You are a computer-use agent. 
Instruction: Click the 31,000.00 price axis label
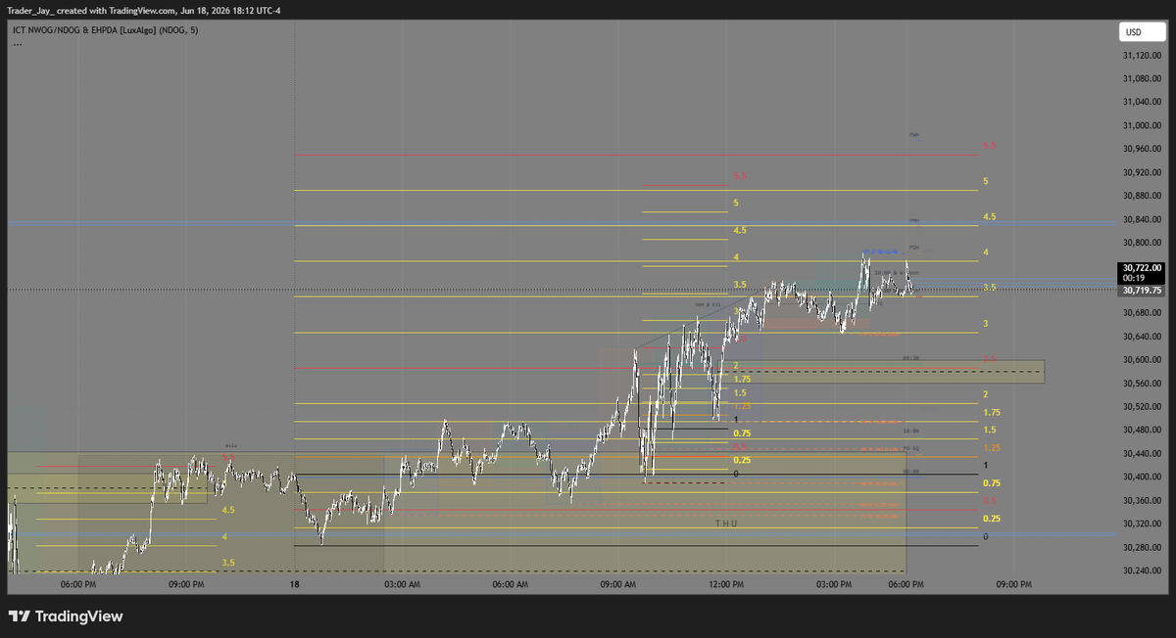(1143, 125)
